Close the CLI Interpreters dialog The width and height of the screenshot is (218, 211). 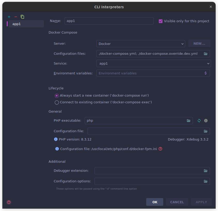(x=211, y=7)
